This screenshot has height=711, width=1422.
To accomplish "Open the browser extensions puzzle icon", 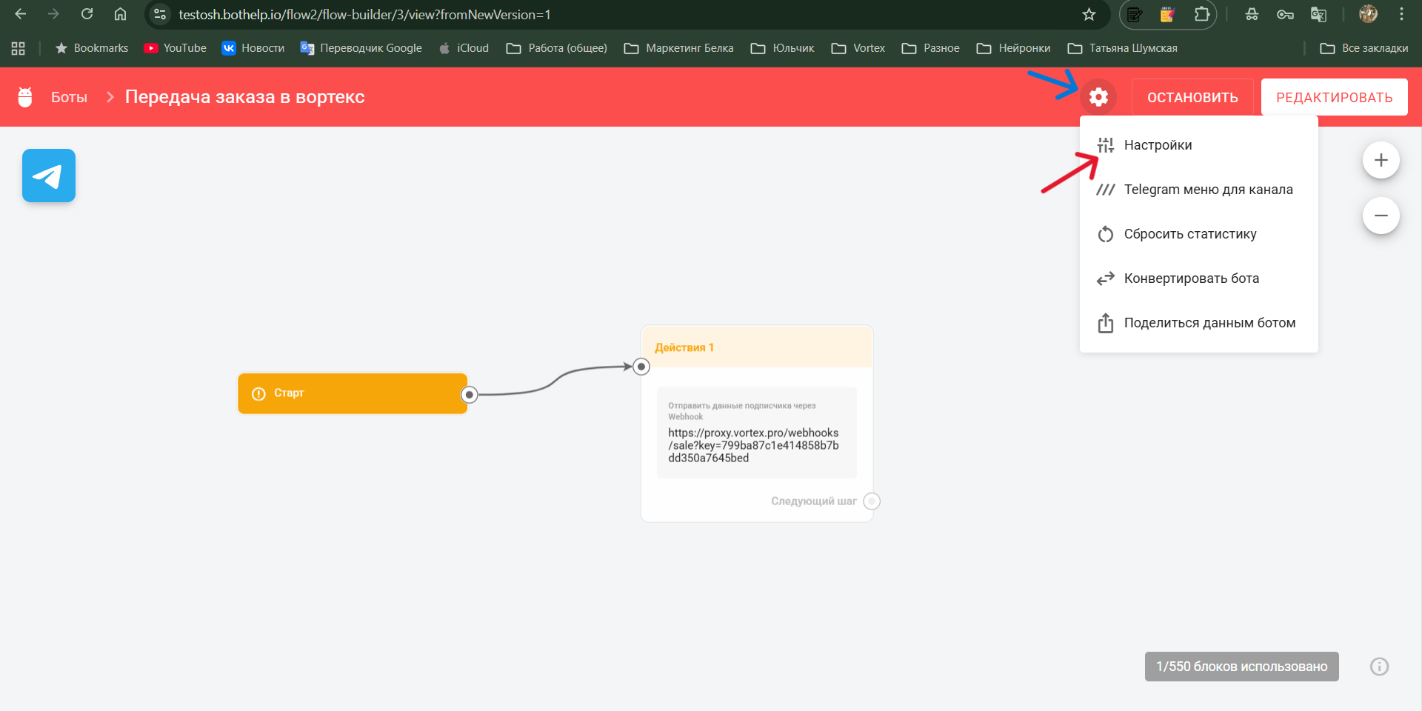I will [1201, 15].
